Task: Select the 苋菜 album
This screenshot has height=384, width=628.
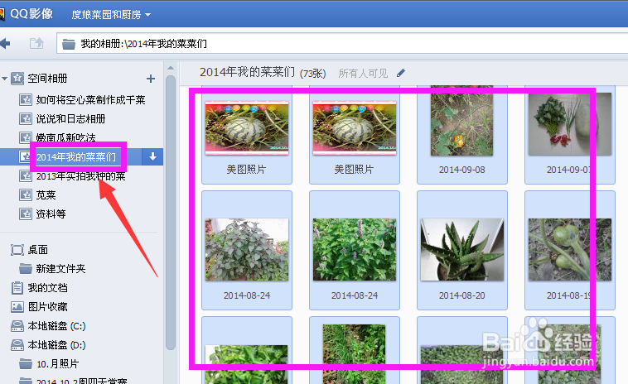Action: pos(46,194)
